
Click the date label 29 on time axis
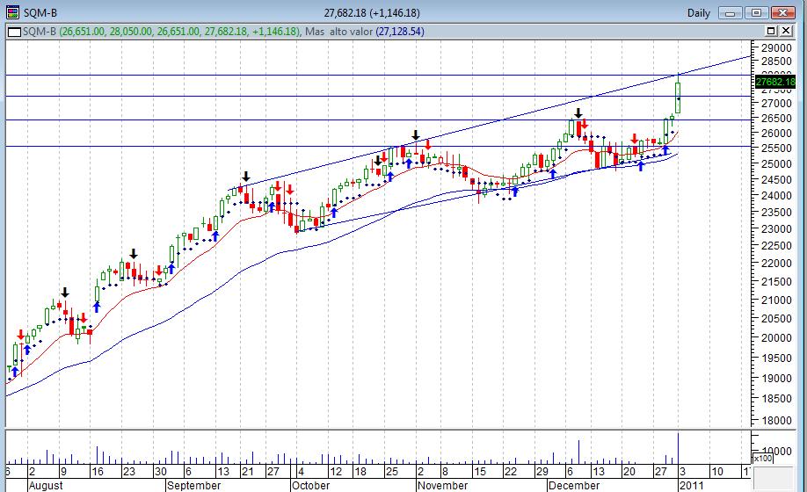coord(542,472)
